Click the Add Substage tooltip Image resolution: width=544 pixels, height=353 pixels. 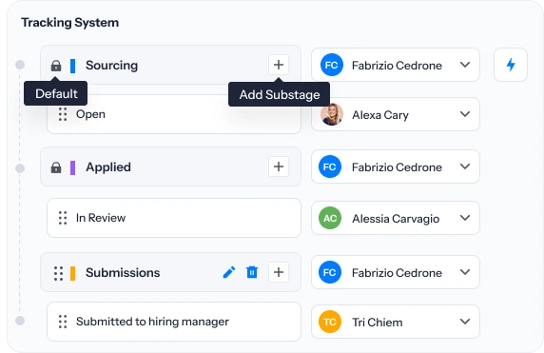point(280,94)
